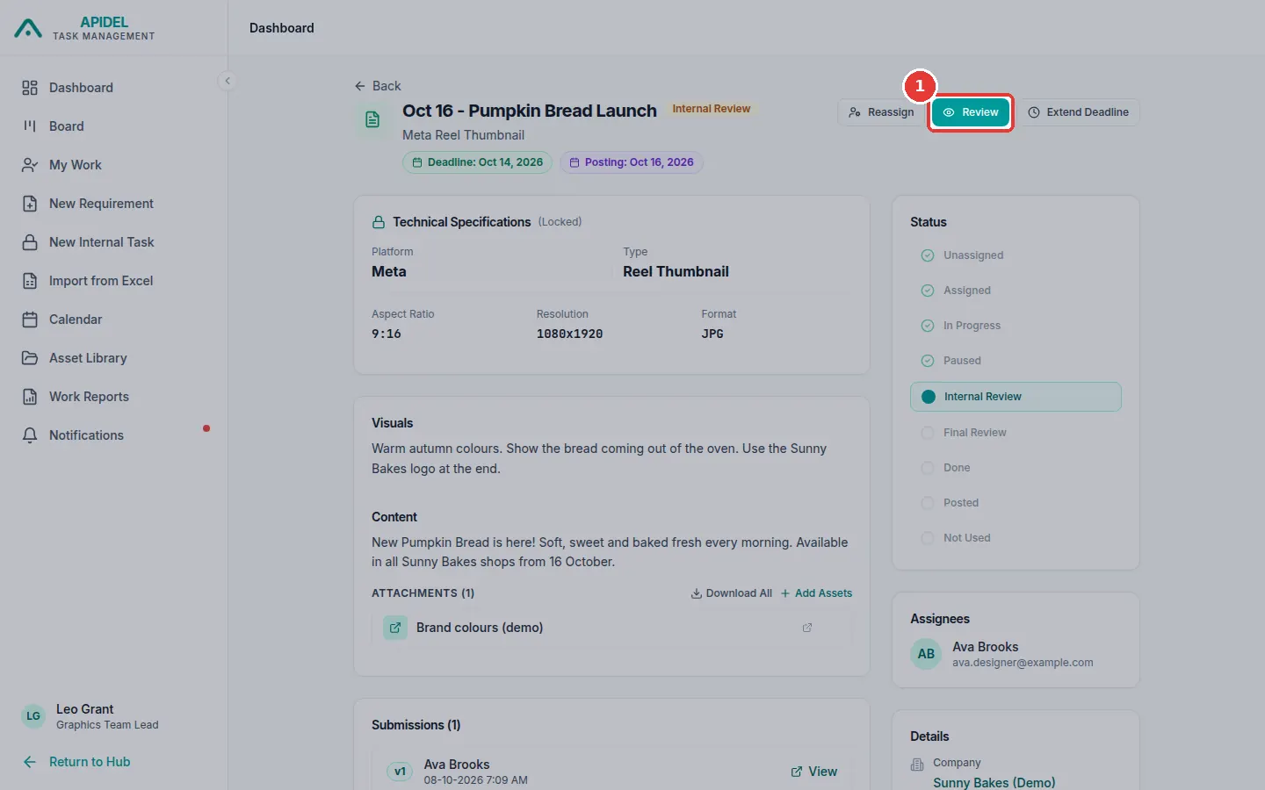The height and width of the screenshot is (790, 1265).
Task: Click the LG user avatar
Action: (x=33, y=716)
